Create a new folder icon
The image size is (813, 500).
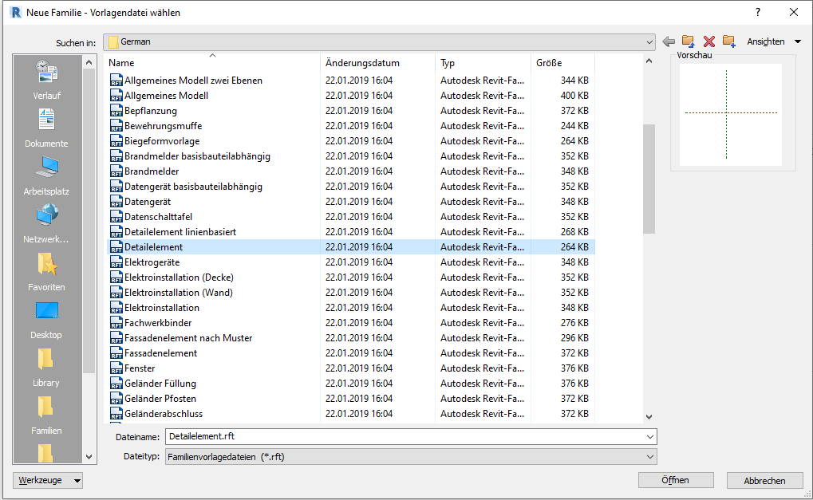728,41
